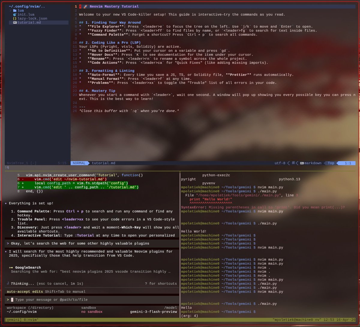Screen dimensions: 360x327
Task: Click tutorial.md filename in the status line
Action: click(x=103, y=163)
